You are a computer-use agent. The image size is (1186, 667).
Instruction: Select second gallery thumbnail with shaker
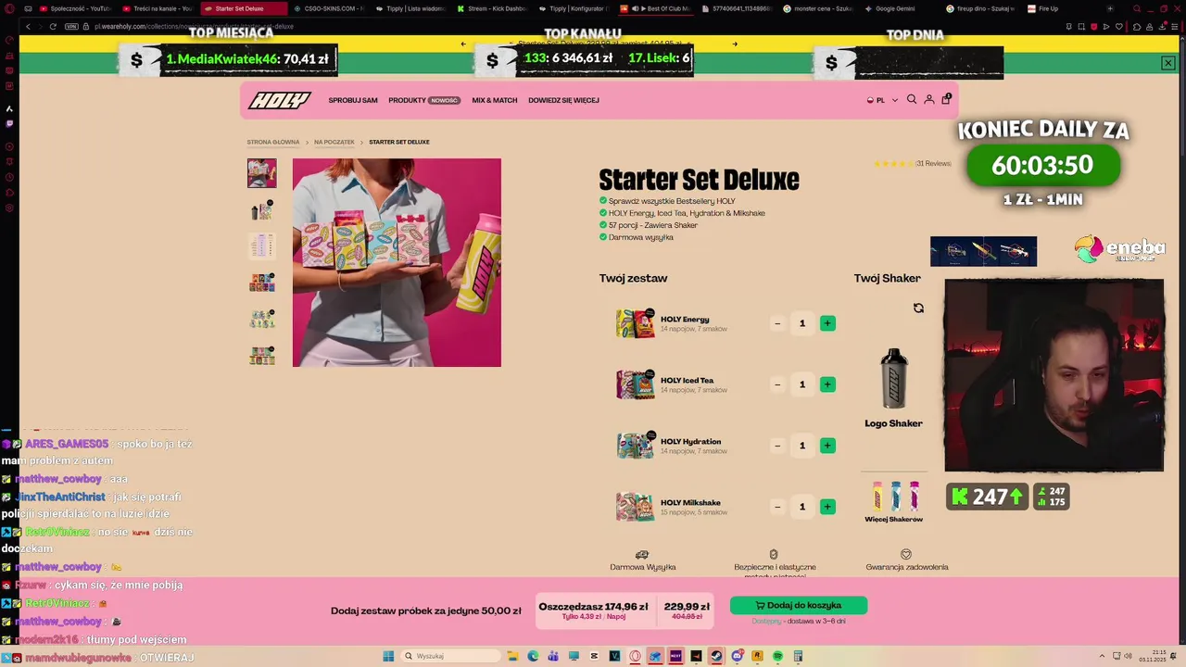[x=261, y=209]
